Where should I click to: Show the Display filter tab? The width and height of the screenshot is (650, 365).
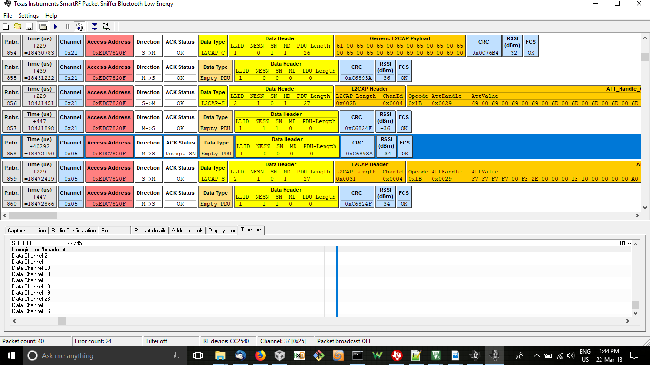point(222,231)
